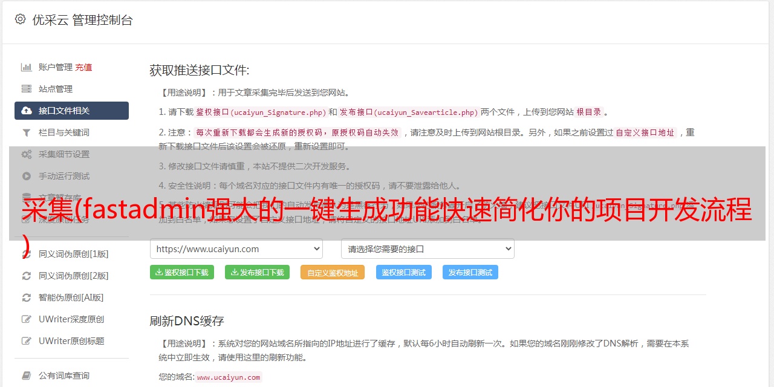Click the orange 自定义鉴权地址 button
The width and height of the screenshot is (774, 387).
[x=333, y=272]
